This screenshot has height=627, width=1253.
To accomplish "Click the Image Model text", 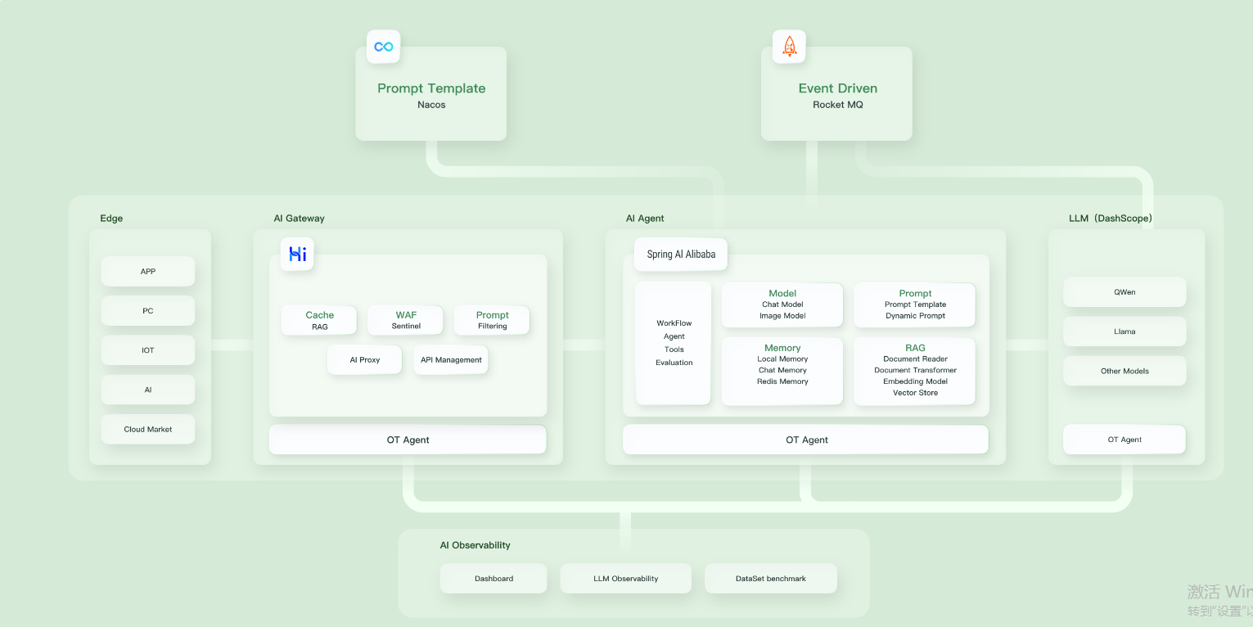I will (x=782, y=316).
